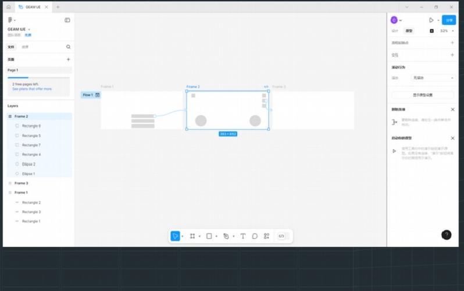Open shape tool options arrow
The height and width of the screenshot is (291, 464).
216,236
